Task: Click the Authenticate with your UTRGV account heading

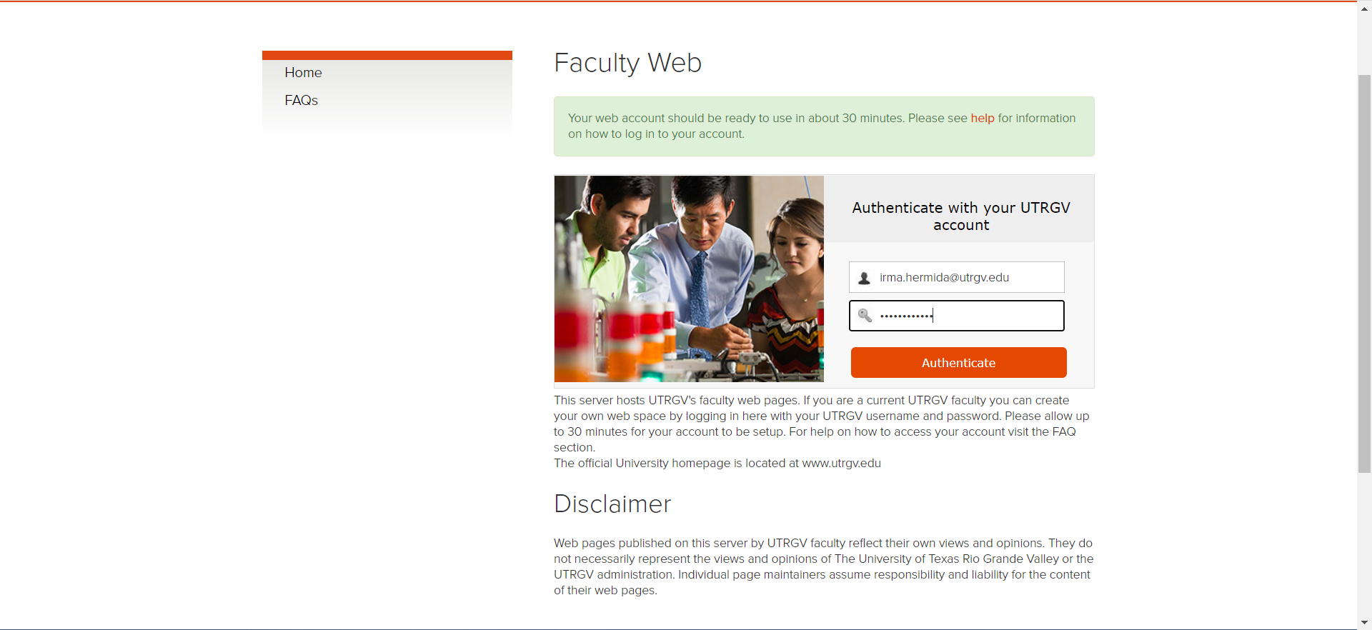Action: [x=960, y=216]
